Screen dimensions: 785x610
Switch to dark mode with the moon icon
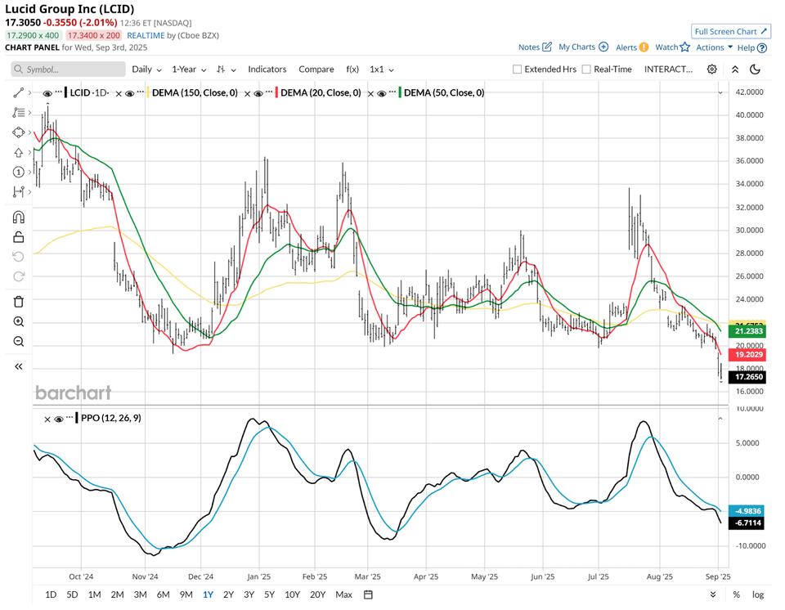(755, 70)
